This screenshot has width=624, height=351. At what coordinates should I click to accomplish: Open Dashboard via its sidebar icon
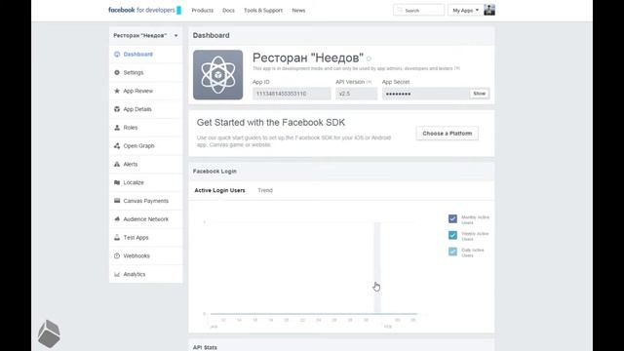click(117, 55)
